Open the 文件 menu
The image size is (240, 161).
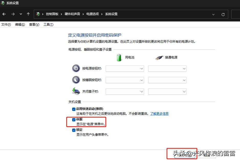[x=6, y=25]
